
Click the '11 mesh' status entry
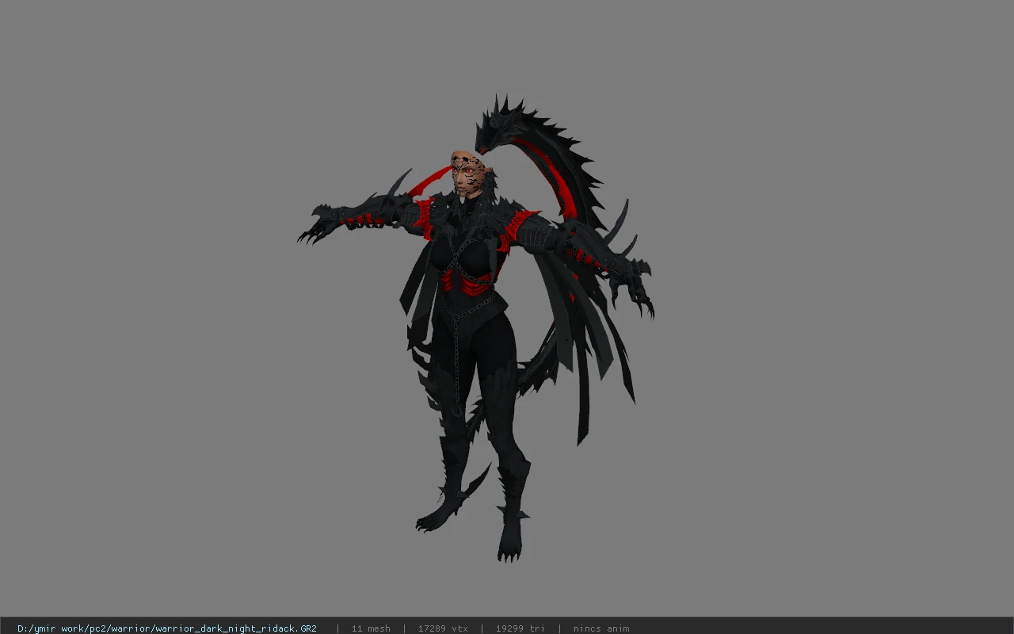click(371, 628)
